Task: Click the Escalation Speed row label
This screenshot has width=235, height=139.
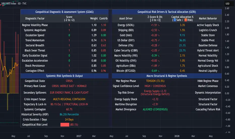Action: (35, 35)
